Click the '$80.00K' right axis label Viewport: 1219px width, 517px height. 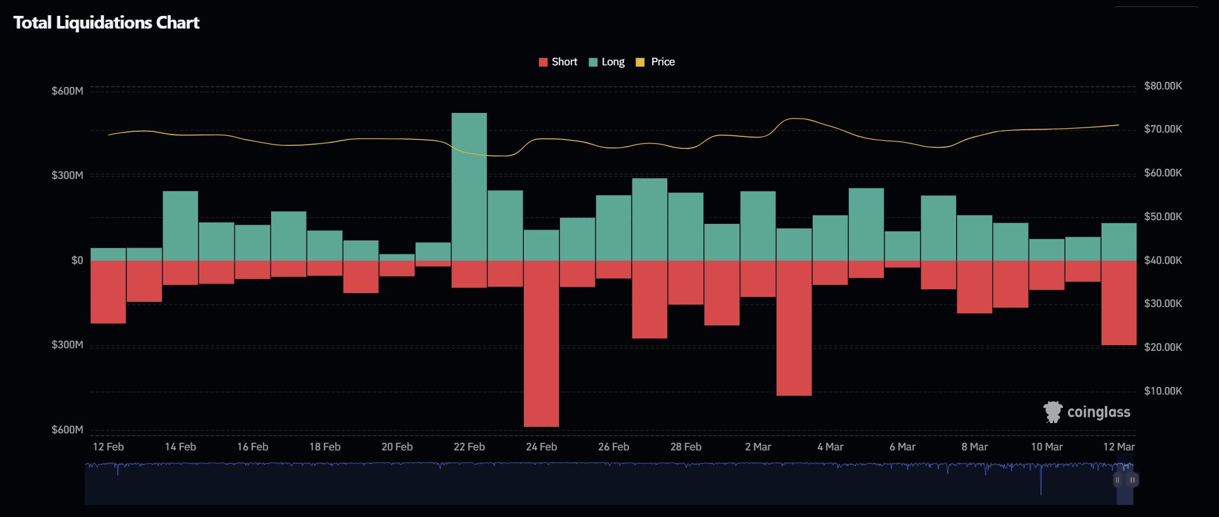[x=1163, y=86]
